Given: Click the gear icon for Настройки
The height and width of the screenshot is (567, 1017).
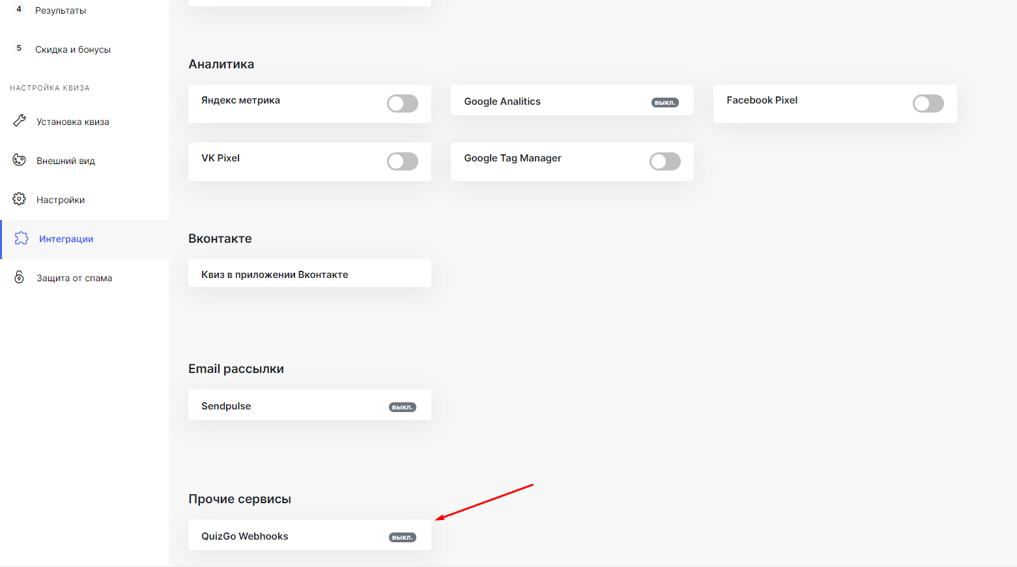Looking at the screenshot, I should pos(20,199).
